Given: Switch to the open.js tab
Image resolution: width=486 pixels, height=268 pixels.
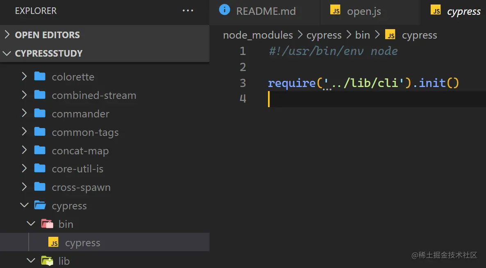Looking at the screenshot, I should [370, 11].
